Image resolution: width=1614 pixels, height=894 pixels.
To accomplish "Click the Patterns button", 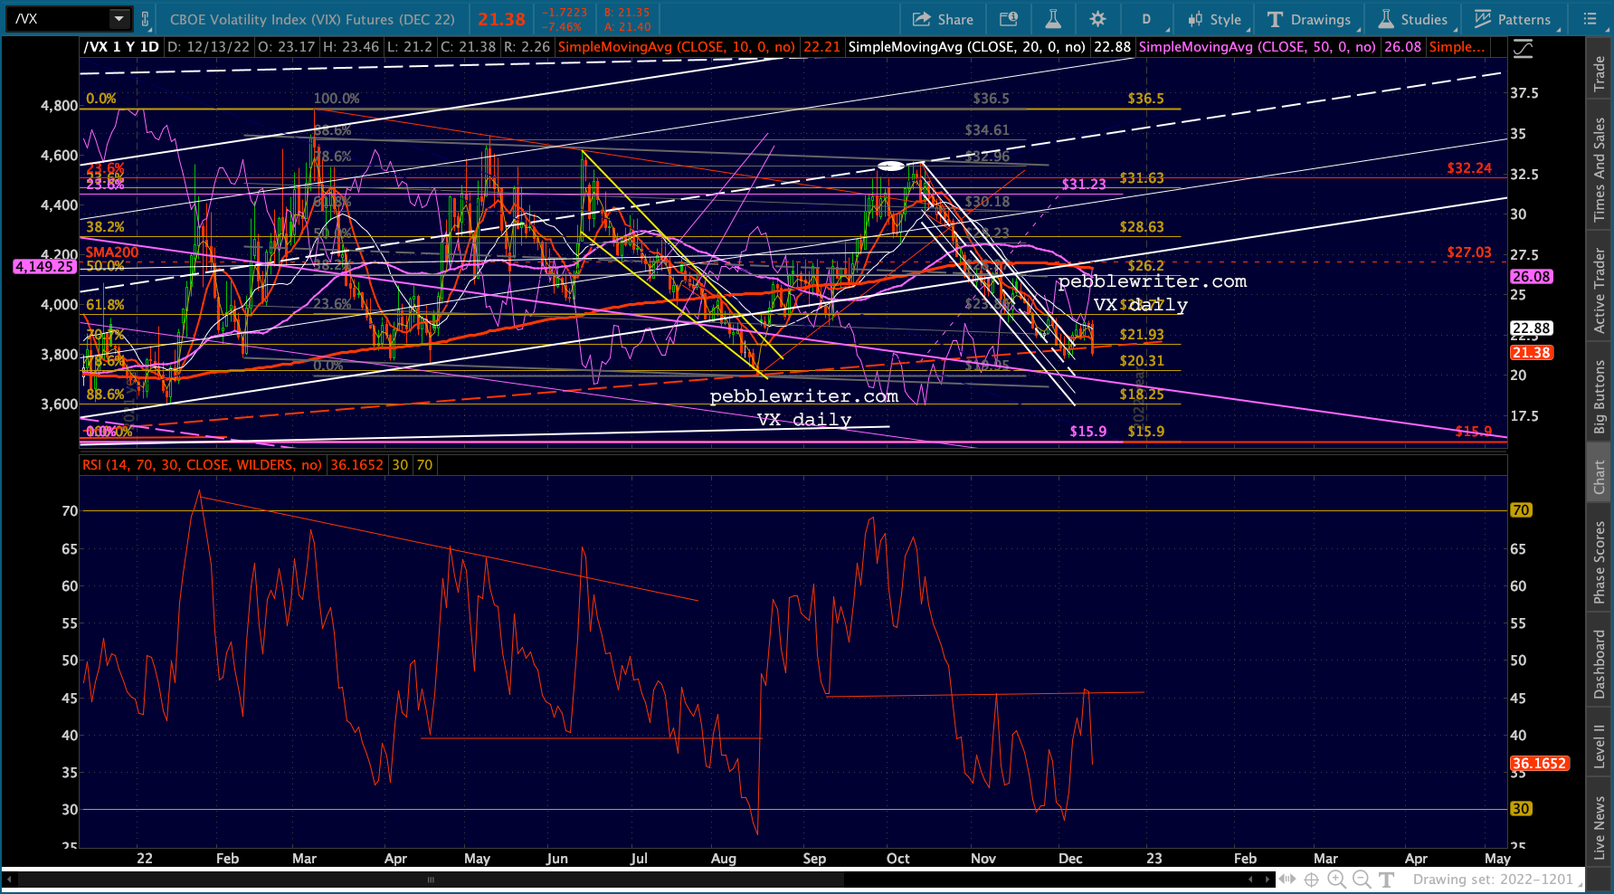I will click(1513, 19).
